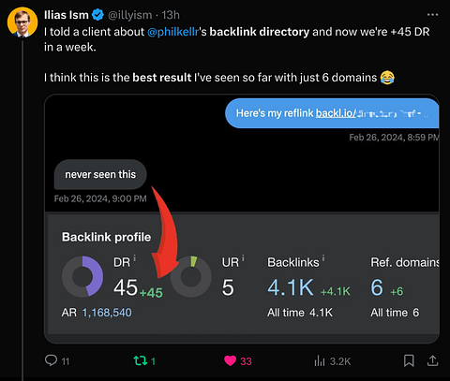Screen dimensions: 450x381
Task: Click the Backlinks info superscript icon
Action: tap(323, 257)
